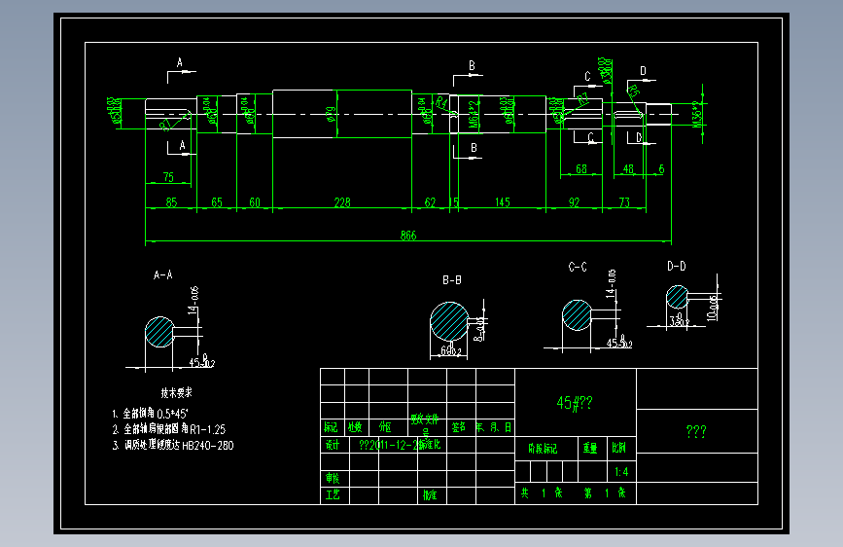This screenshot has height=547, width=843.
Task: Click the 48 keyway length dimension
Action: click(x=628, y=169)
